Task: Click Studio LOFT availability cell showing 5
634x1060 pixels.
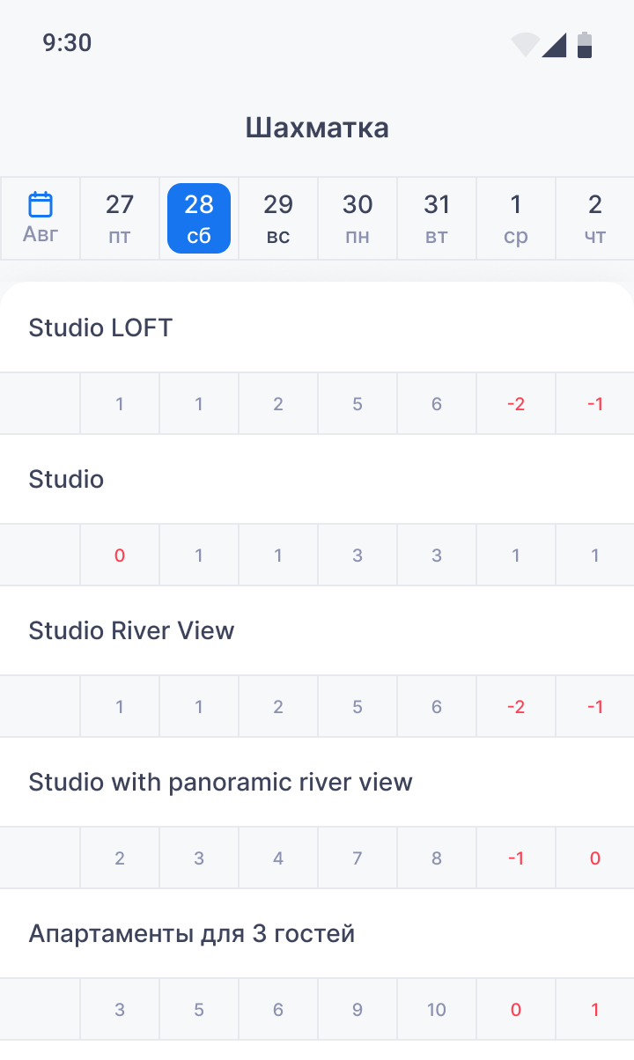Action: pyautogui.click(x=358, y=404)
